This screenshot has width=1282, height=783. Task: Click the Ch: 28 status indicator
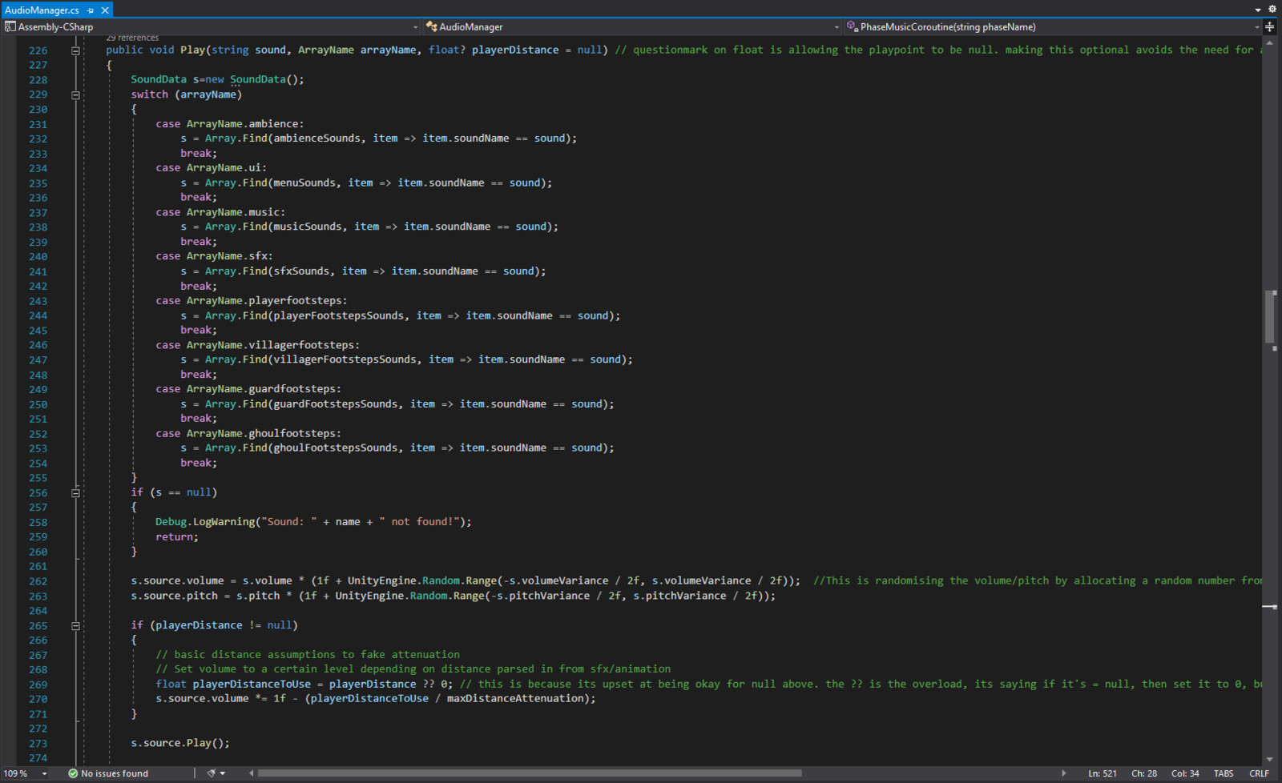1144,773
